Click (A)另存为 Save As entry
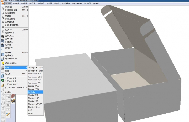This screenshot has width=189, height=122. (10, 55)
